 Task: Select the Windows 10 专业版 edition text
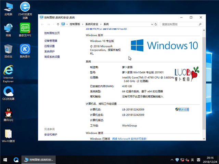pyautogui.click(x=102, y=41)
